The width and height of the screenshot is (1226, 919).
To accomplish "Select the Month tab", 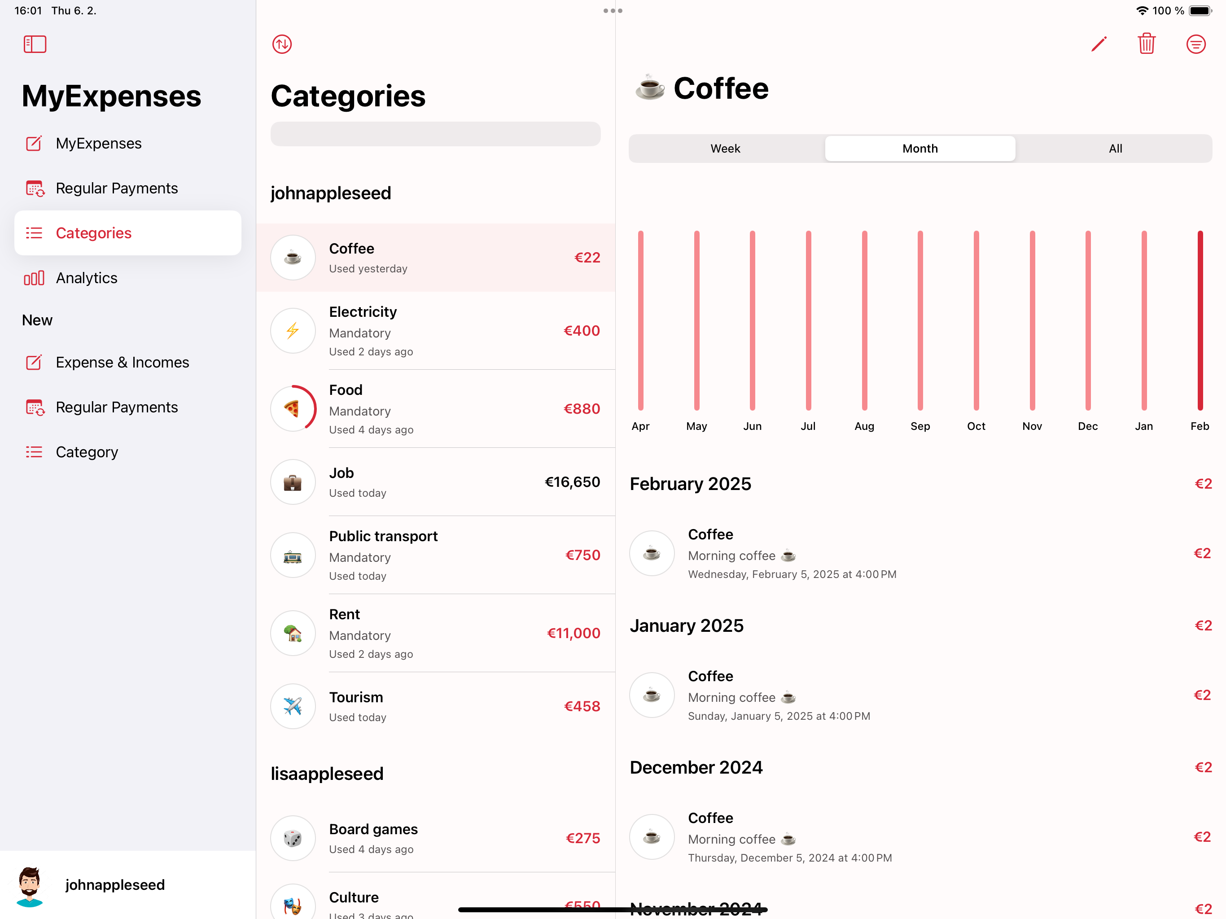I will coord(920,149).
